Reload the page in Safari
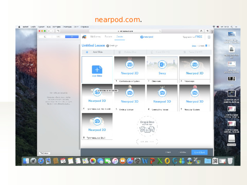 pos(160,31)
